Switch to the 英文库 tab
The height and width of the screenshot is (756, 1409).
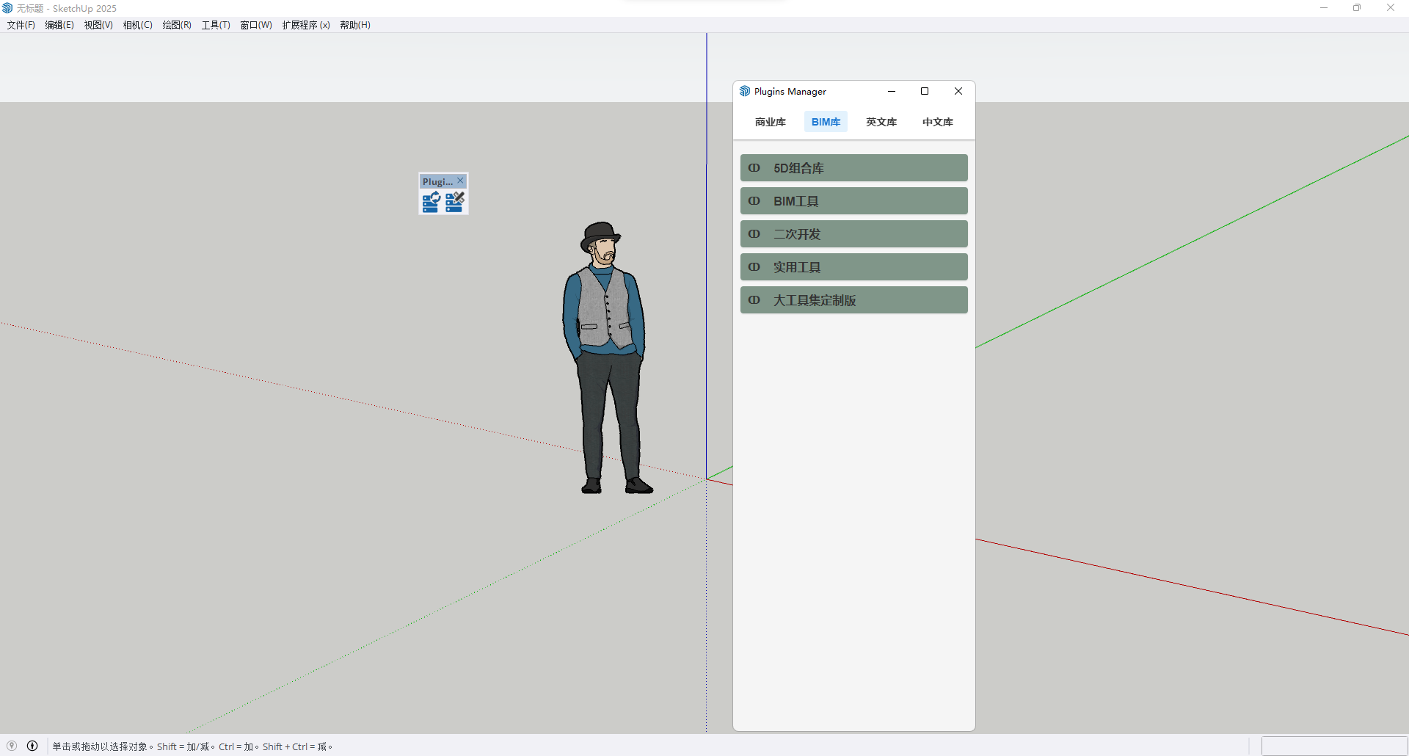881,122
